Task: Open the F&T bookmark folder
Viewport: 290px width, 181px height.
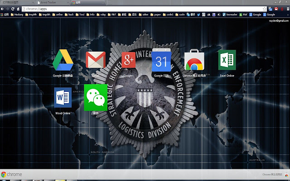Action: pyautogui.click(x=112, y=14)
